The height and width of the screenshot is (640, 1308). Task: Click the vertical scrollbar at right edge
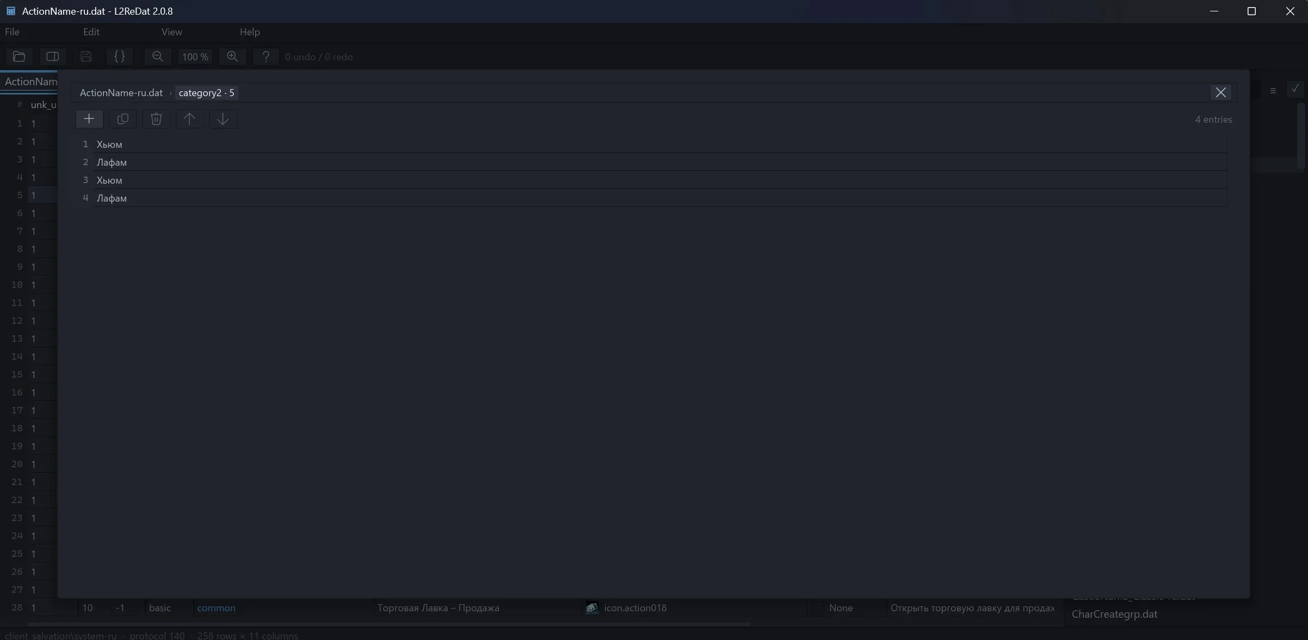(x=1301, y=136)
